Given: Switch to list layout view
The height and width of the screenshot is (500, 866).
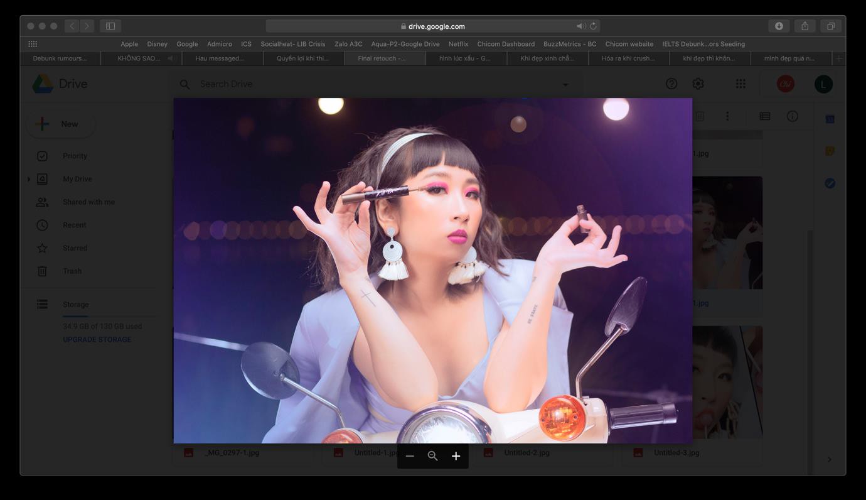Looking at the screenshot, I should pyautogui.click(x=764, y=116).
